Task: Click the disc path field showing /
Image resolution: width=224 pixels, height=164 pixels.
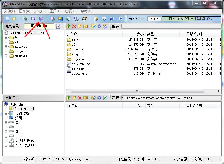Action: 171,26
